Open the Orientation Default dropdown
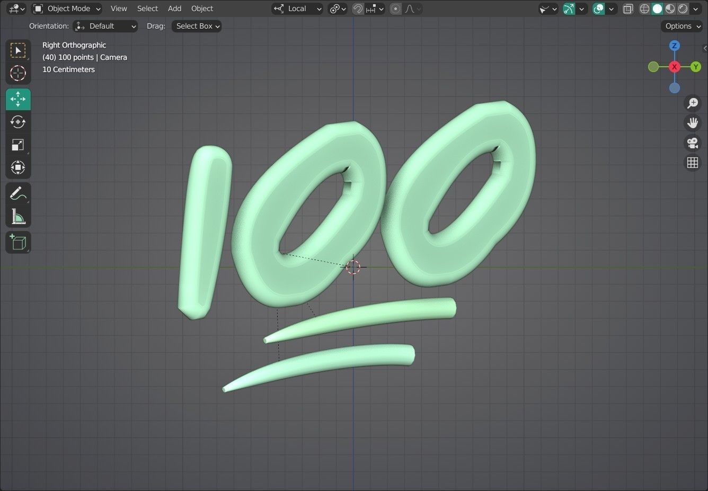Image resolution: width=708 pixels, height=491 pixels. point(105,26)
